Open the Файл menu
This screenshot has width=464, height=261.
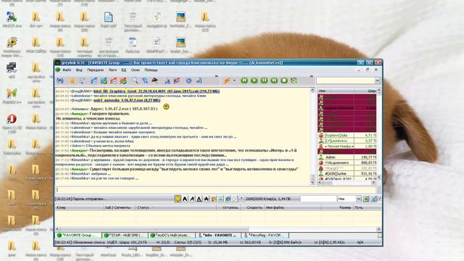tap(67, 70)
